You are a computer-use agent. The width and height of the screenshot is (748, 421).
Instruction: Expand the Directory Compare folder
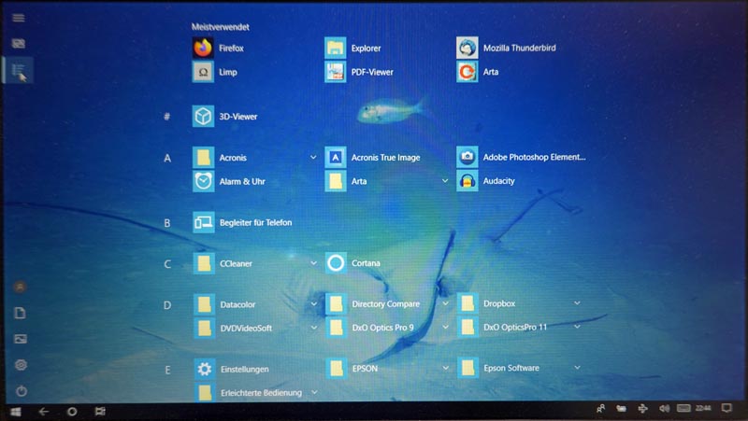[x=446, y=303]
